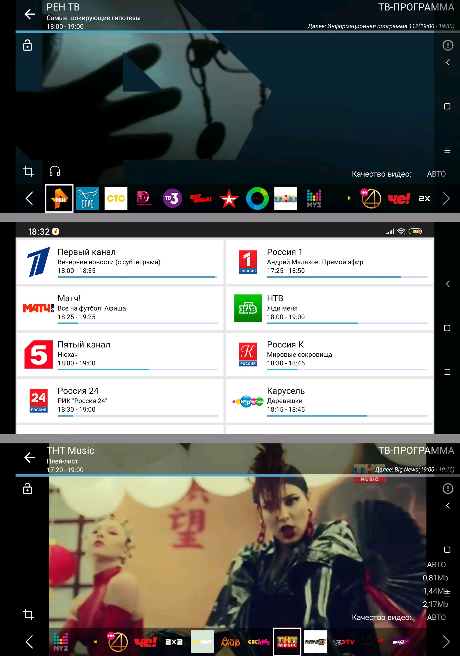
Task: Open Россия К from the channel list
Action: pos(330,354)
